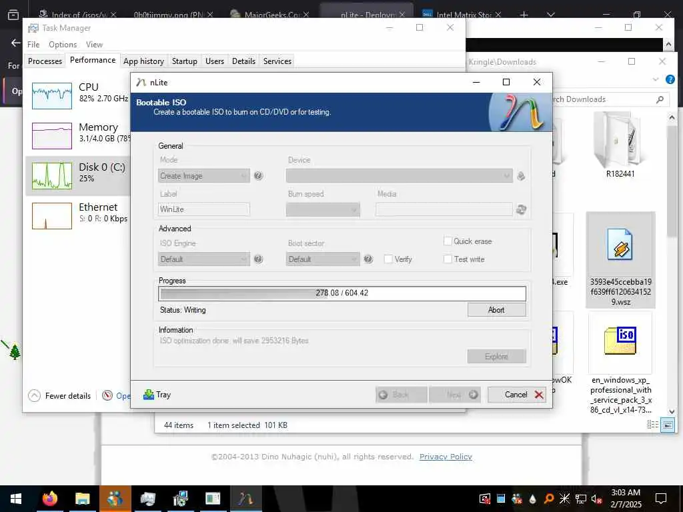
Task: Open the Boot sector dropdown
Action: pyautogui.click(x=323, y=259)
